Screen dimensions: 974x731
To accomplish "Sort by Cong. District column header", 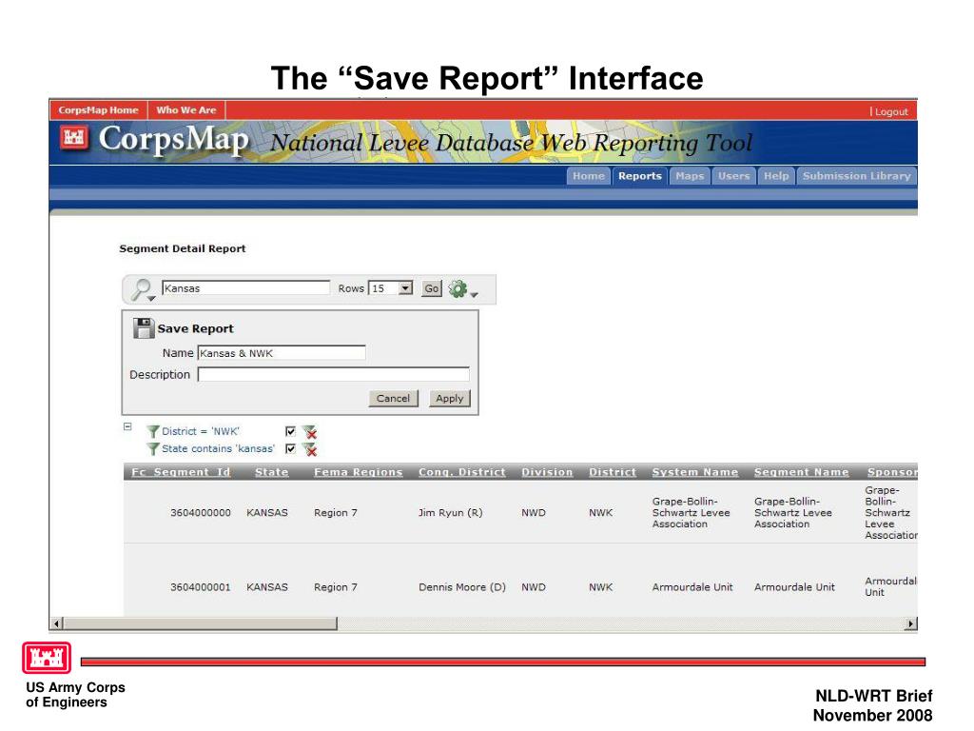I will [x=462, y=472].
